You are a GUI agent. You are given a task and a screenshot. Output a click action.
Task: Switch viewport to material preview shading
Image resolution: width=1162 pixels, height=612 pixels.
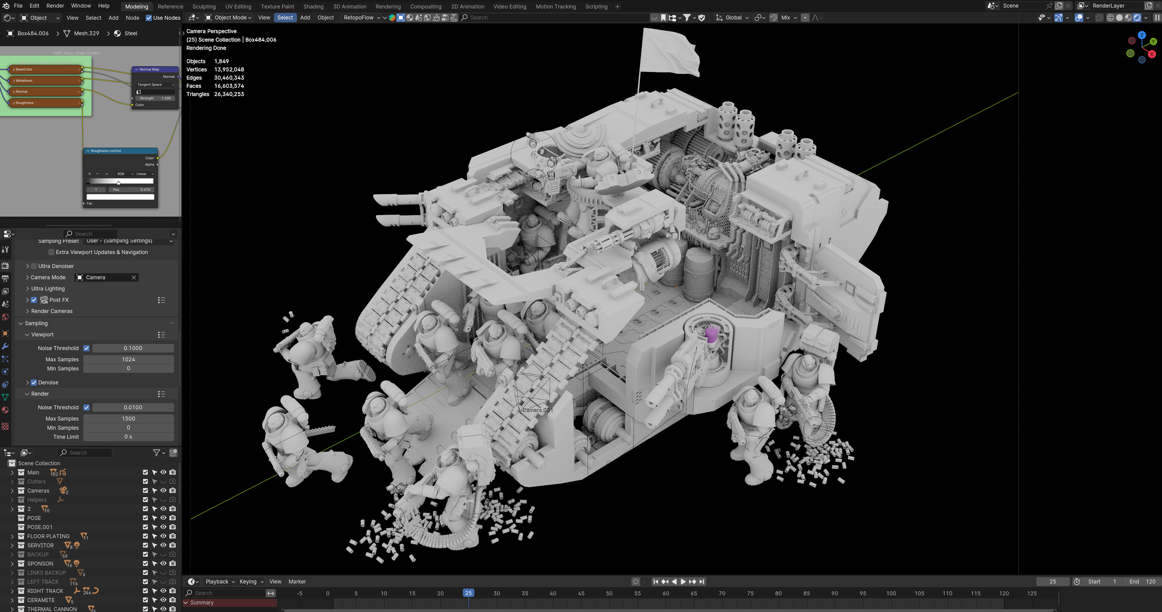pos(1128,18)
